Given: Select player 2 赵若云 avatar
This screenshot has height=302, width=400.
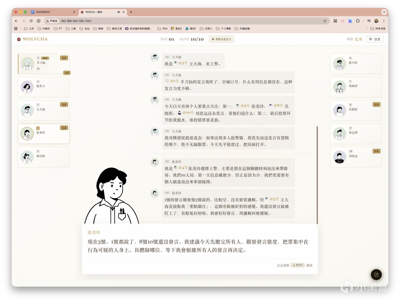Looking at the screenshot, I should tap(27, 87).
